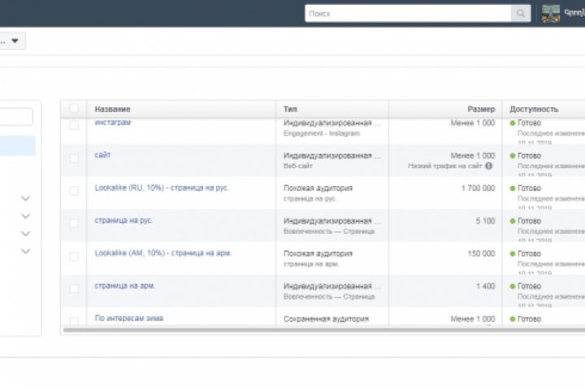Open "Lookalike (AM, 10%) - страница на арм." audience
Image resolution: width=585 pixels, height=390 pixels.
coord(162,253)
